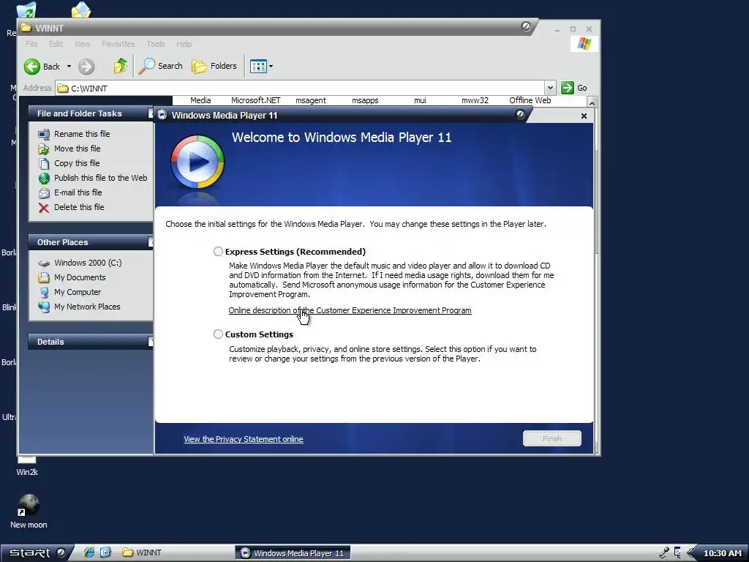
Task: Click the round badge next to Start button
Action: tap(61, 552)
